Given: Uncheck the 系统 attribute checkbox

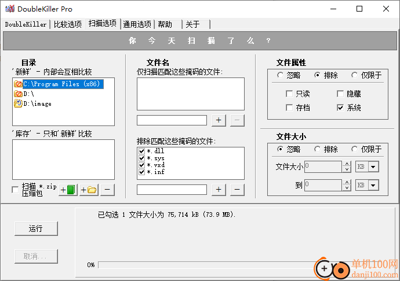Looking at the screenshot, I should click(340, 108).
